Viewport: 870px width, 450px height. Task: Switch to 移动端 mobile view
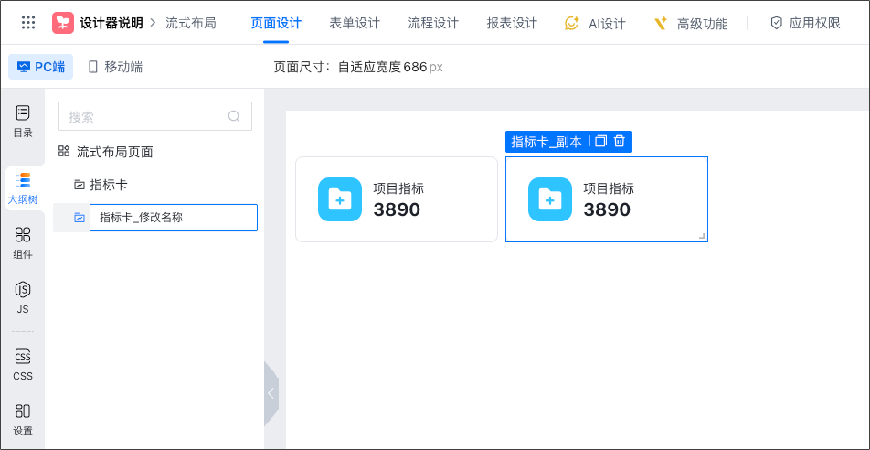[x=115, y=67]
